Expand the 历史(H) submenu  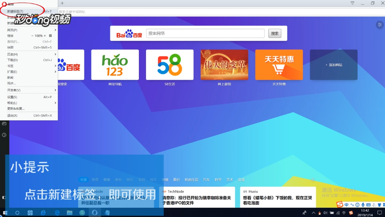(29, 54)
